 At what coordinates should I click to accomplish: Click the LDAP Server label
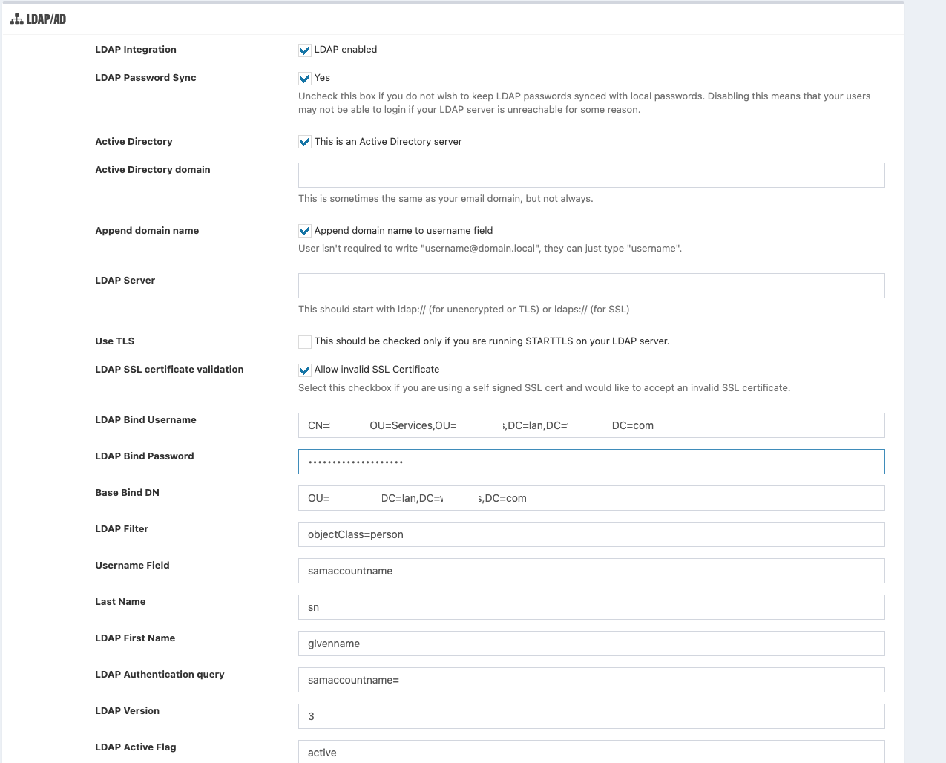pyautogui.click(x=125, y=281)
